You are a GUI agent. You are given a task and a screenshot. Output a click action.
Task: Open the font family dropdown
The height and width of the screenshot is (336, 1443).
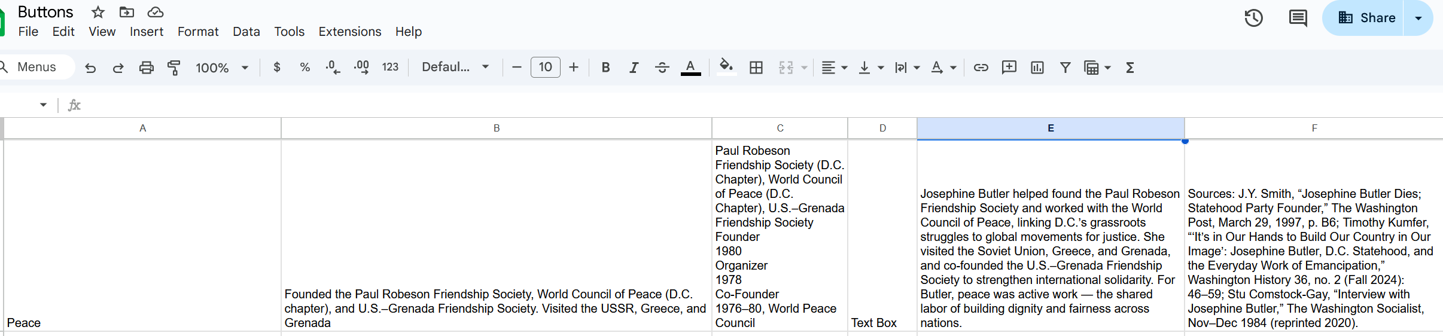tap(455, 67)
